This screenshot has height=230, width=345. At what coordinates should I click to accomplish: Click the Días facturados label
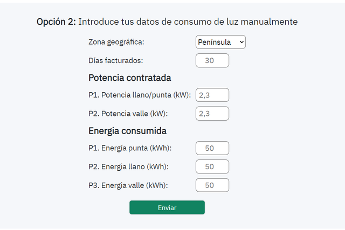pos(115,60)
